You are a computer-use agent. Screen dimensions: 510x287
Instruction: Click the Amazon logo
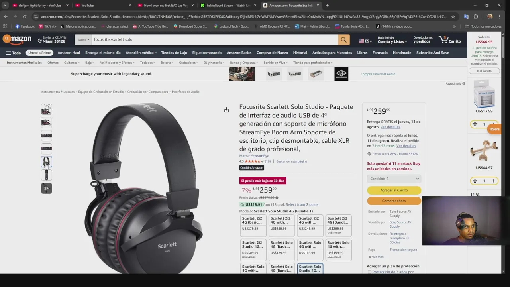[17, 39]
